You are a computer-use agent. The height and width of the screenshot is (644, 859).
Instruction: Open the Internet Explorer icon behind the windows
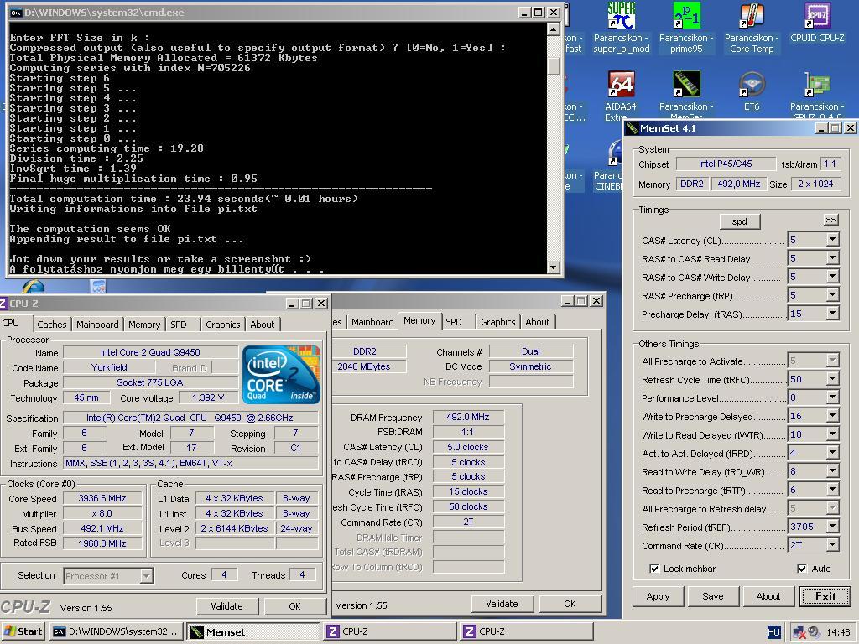(x=34, y=287)
